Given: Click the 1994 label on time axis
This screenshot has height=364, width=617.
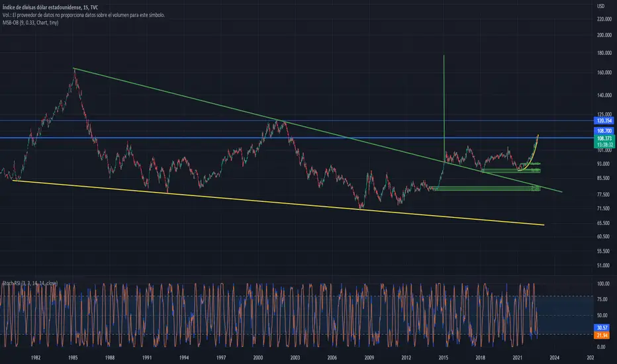Looking at the screenshot, I should click(184, 357).
